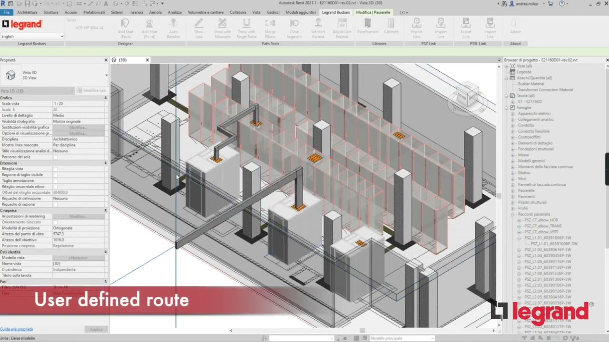Close the (3D) view tab
609x342 pixels.
click(x=147, y=60)
